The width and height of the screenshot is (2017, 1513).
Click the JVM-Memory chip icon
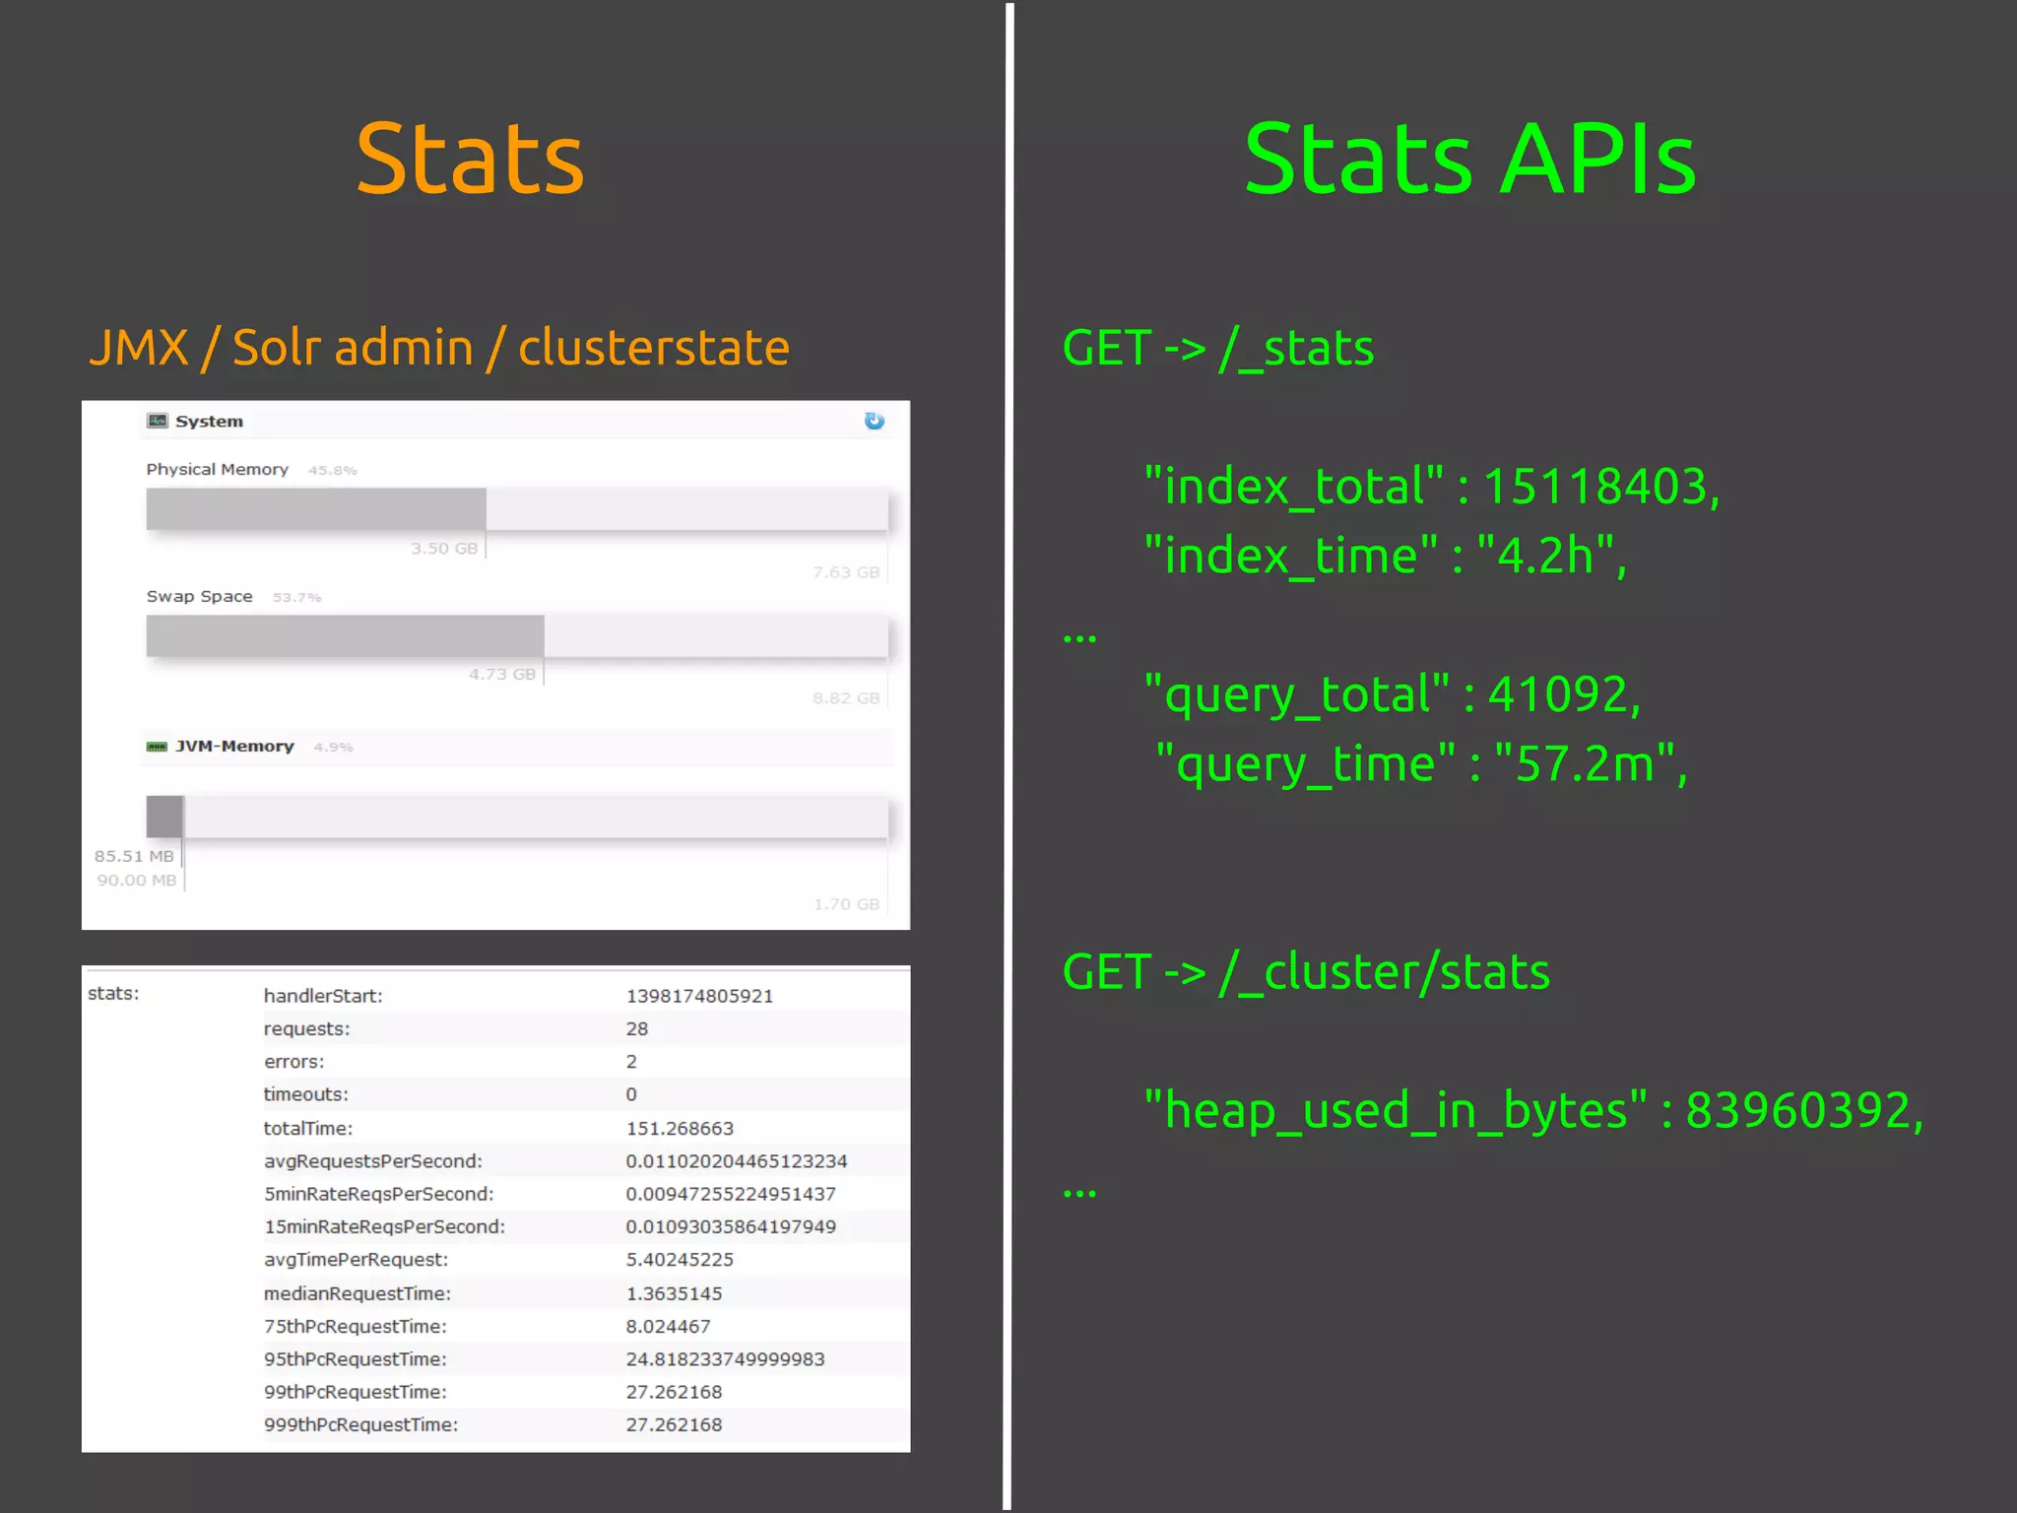coord(157,747)
